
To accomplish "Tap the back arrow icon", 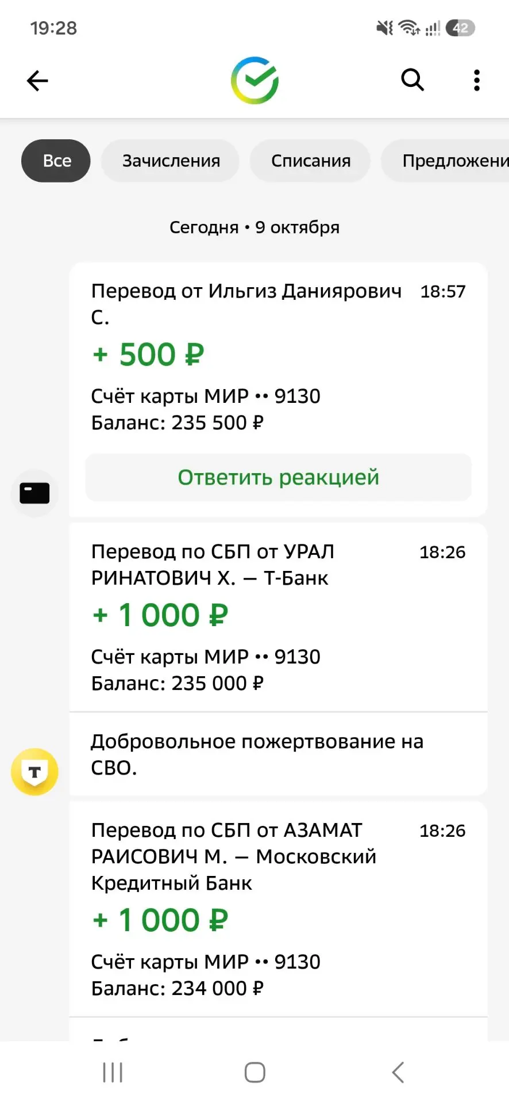I will [x=37, y=81].
